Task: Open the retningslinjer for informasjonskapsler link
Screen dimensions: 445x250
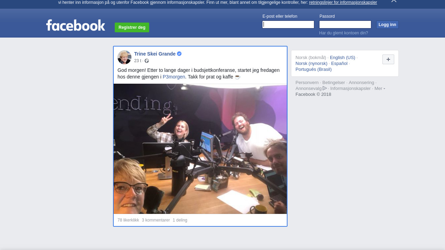Action: (343, 2)
